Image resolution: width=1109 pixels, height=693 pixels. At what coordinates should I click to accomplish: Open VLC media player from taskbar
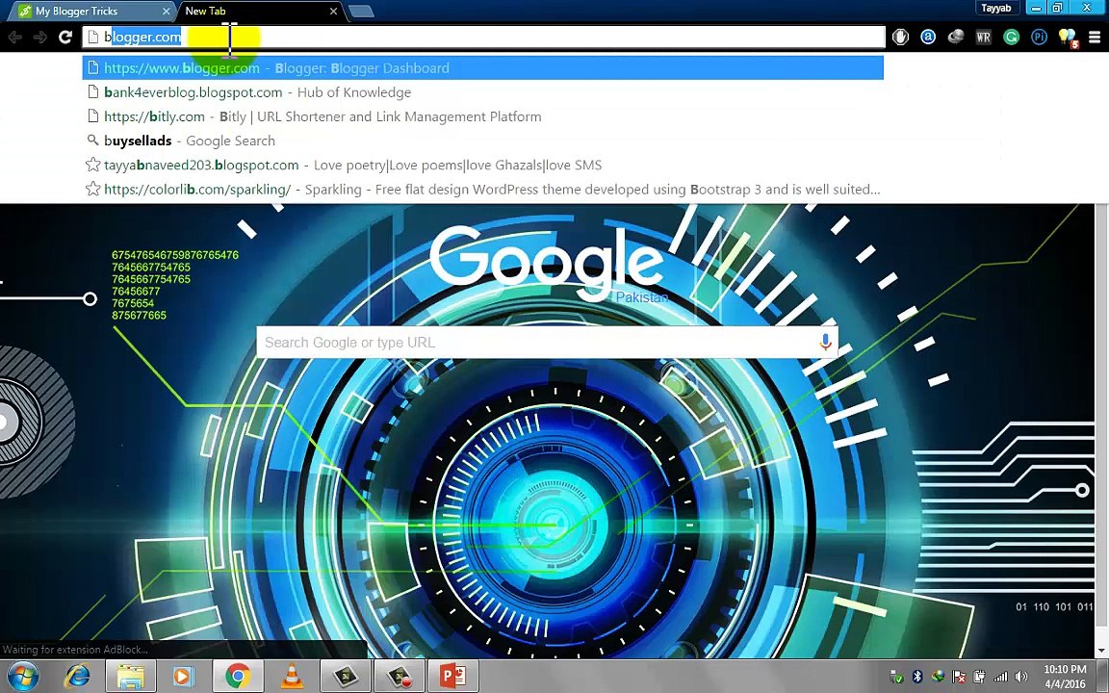(x=291, y=677)
